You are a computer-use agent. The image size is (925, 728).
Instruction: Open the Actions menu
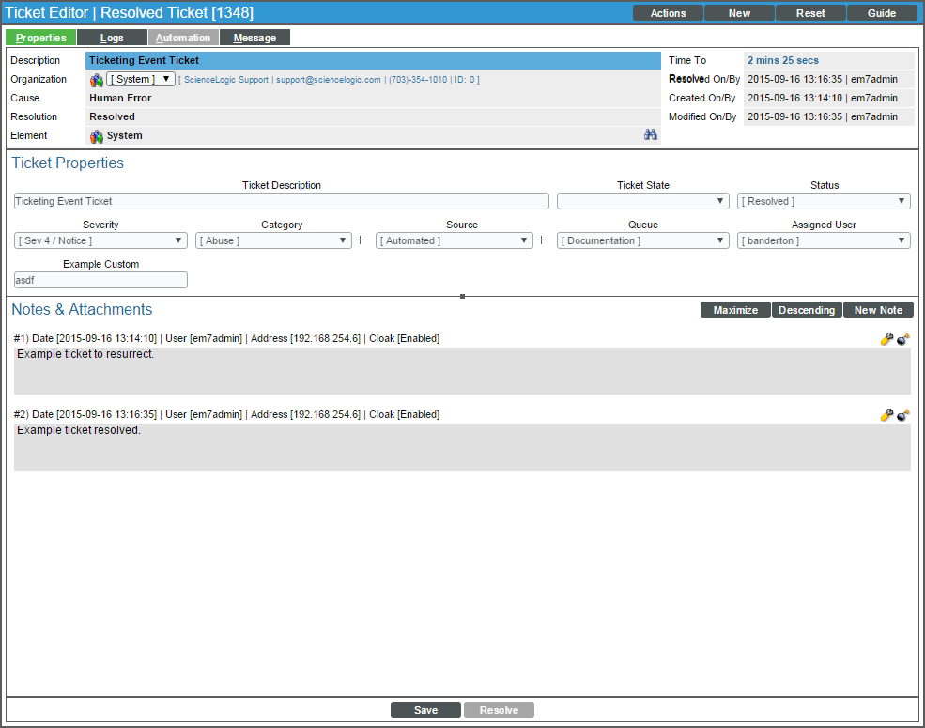point(668,13)
